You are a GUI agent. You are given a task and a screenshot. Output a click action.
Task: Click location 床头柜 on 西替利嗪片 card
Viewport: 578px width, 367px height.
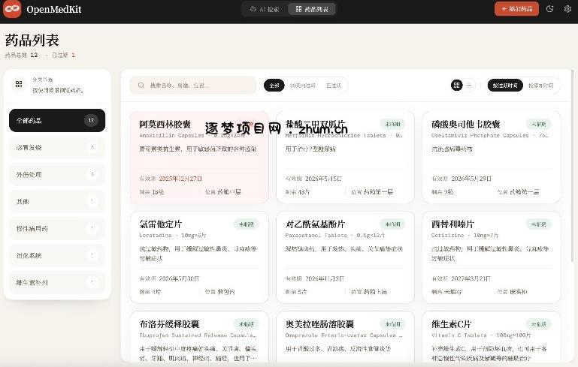coord(519,292)
